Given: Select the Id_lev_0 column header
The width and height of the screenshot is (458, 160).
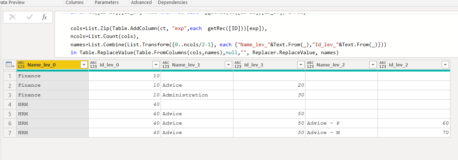Looking at the screenshot, I should 125,65.
